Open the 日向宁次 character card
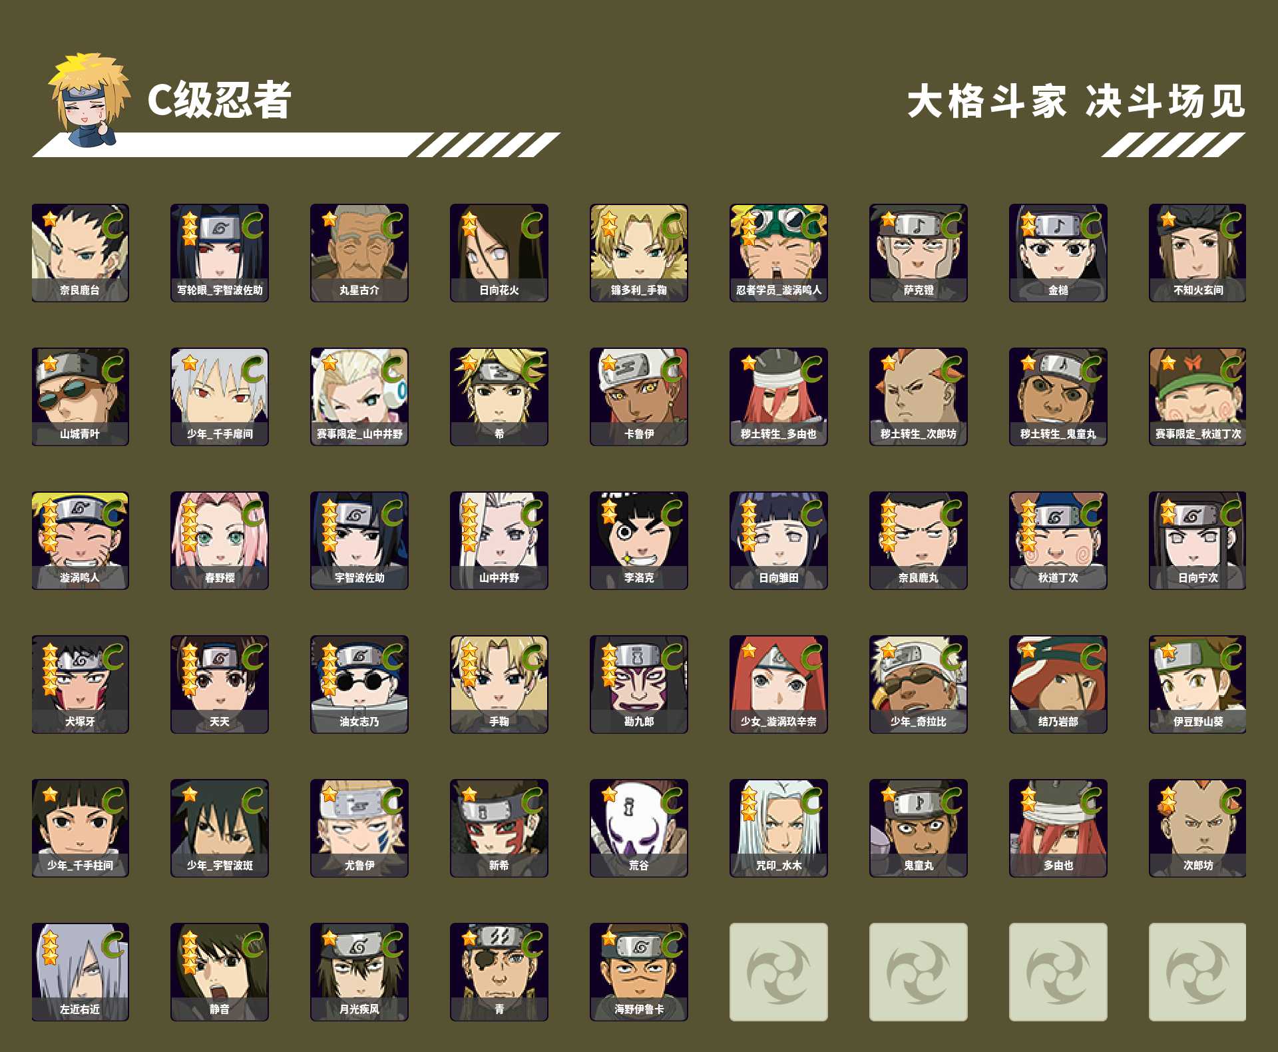This screenshot has height=1052, width=1278. 1197,541
